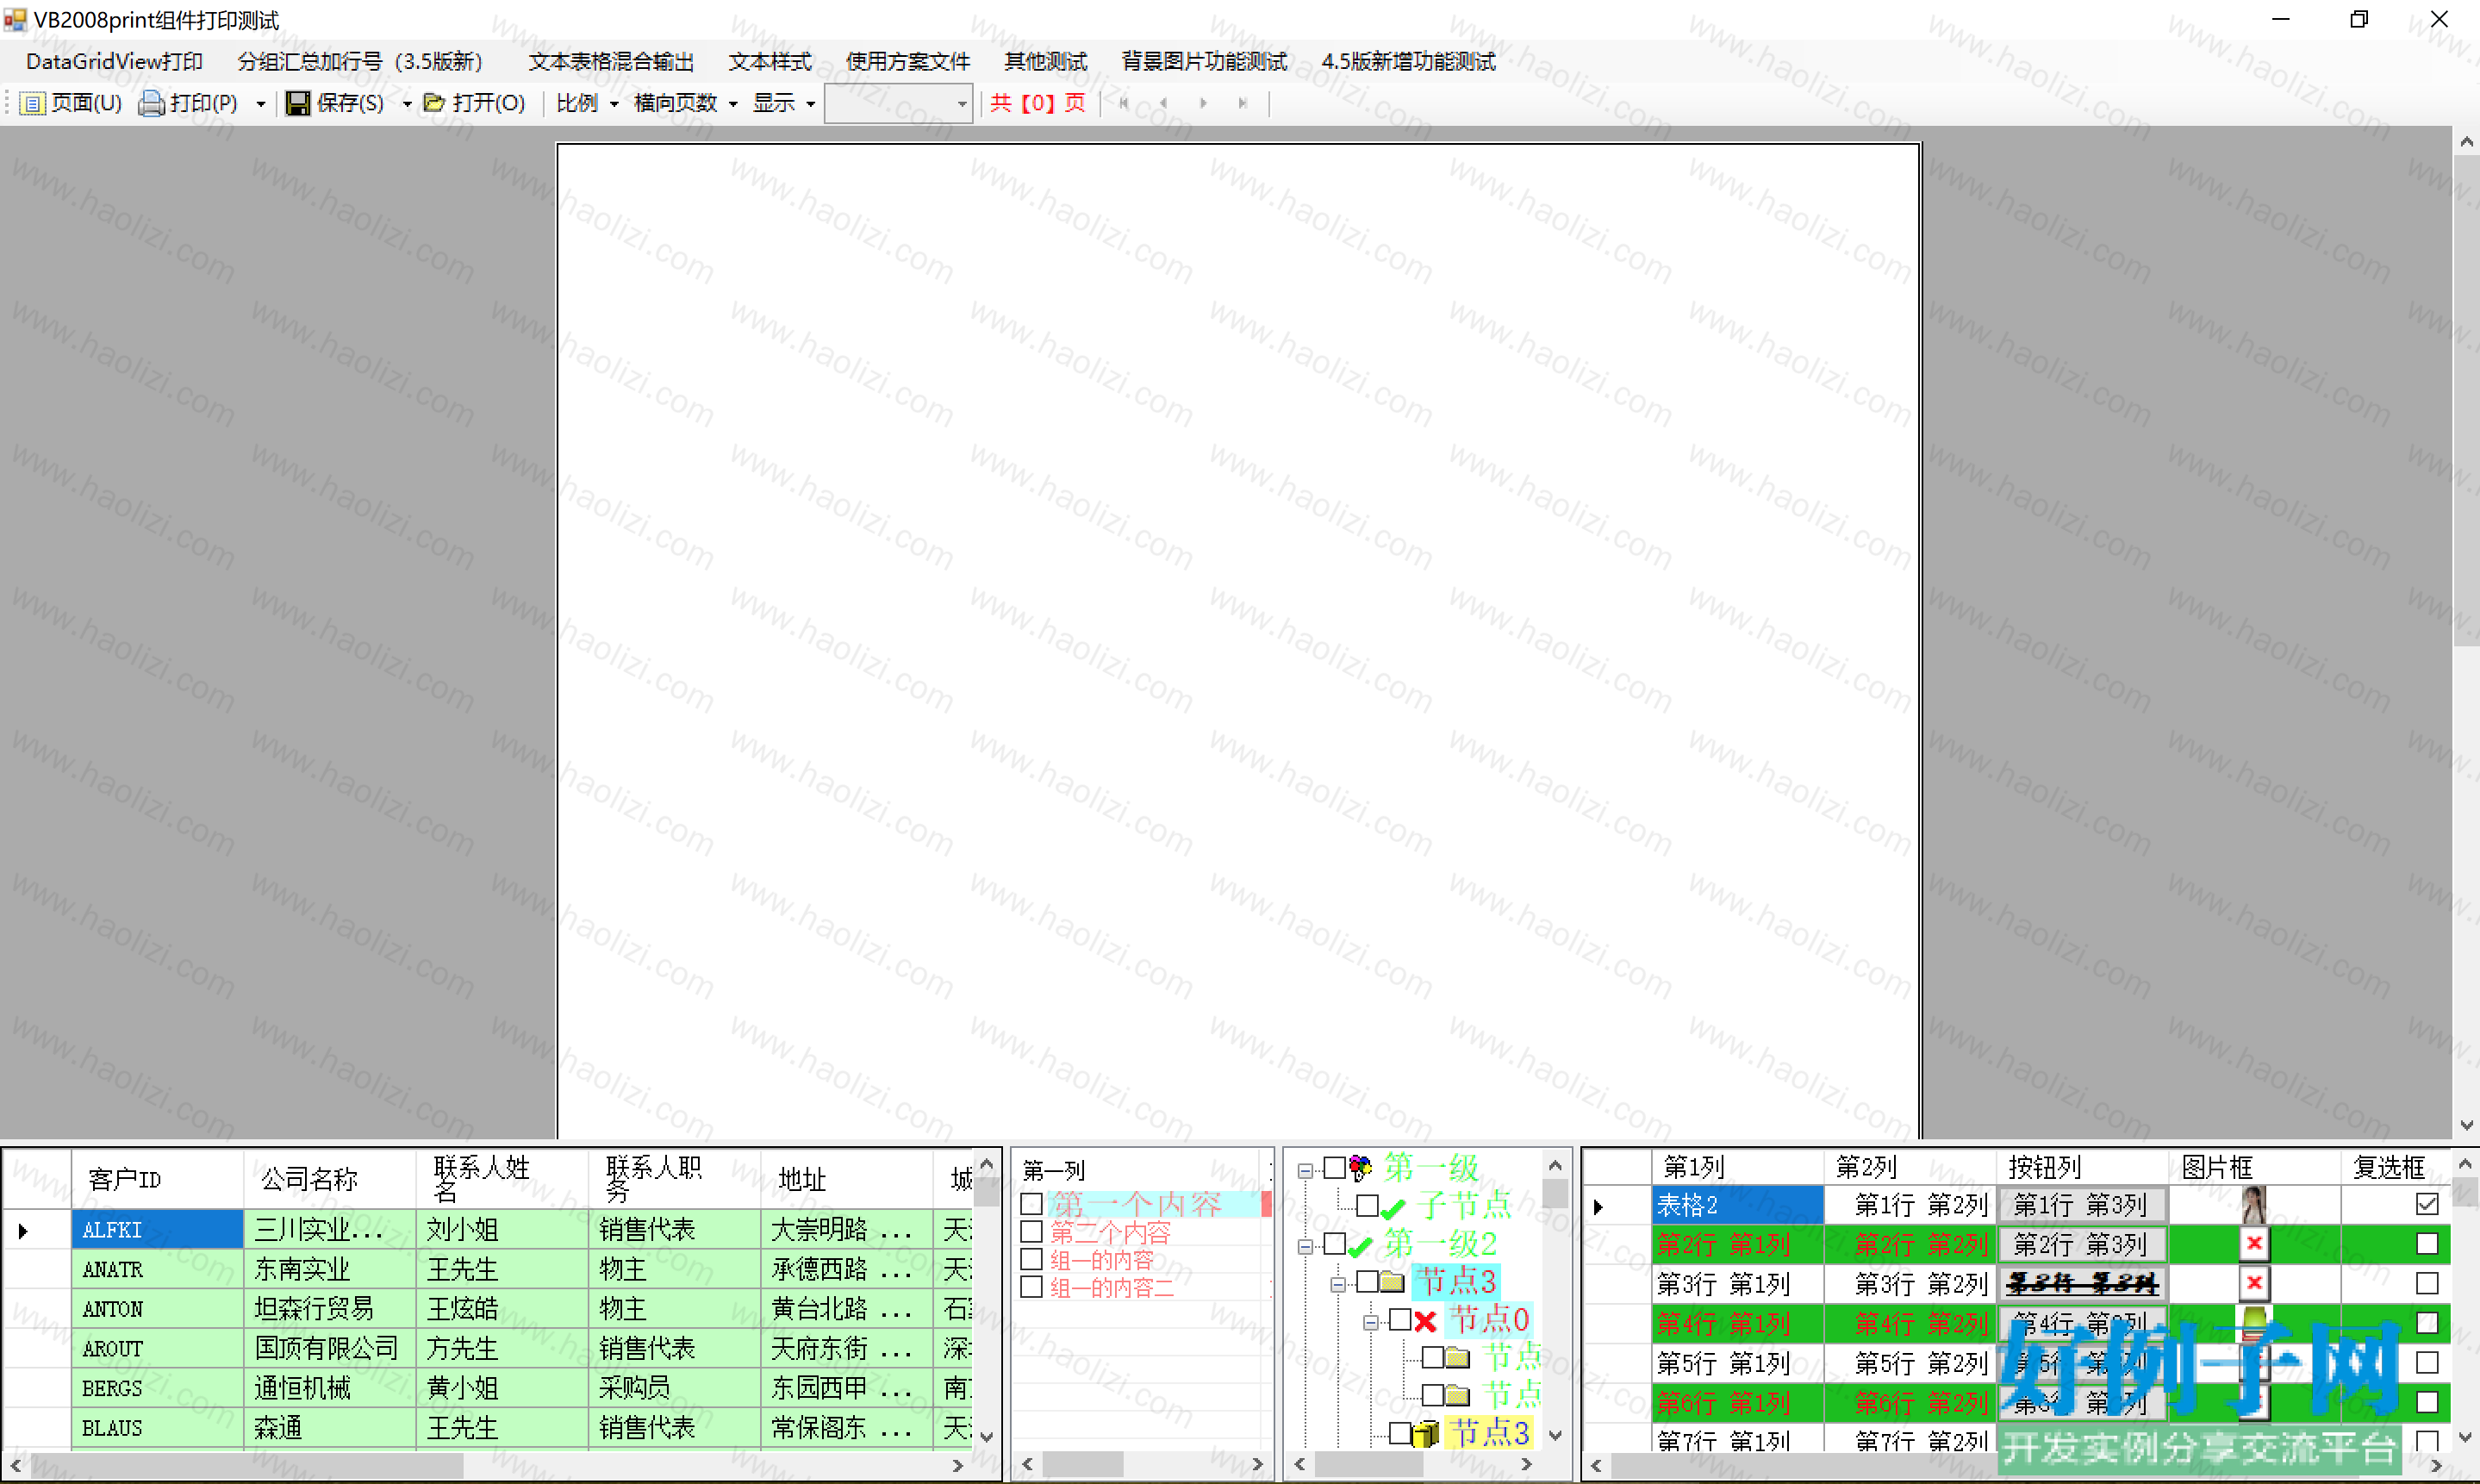The width and height of the screenshot is (2480, 1484).
Task: Check the 第一级 tree node checkbox
Action: 1335,1168
